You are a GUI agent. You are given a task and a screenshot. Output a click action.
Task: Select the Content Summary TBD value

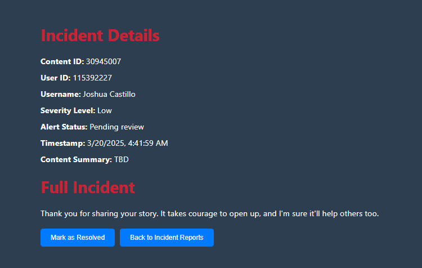(x=122, y=160)
